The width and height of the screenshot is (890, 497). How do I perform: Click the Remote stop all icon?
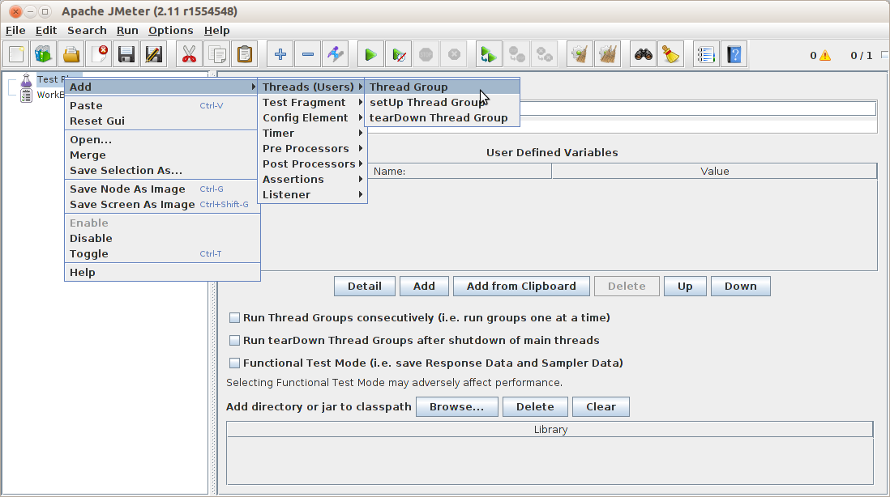coord(516,54)
